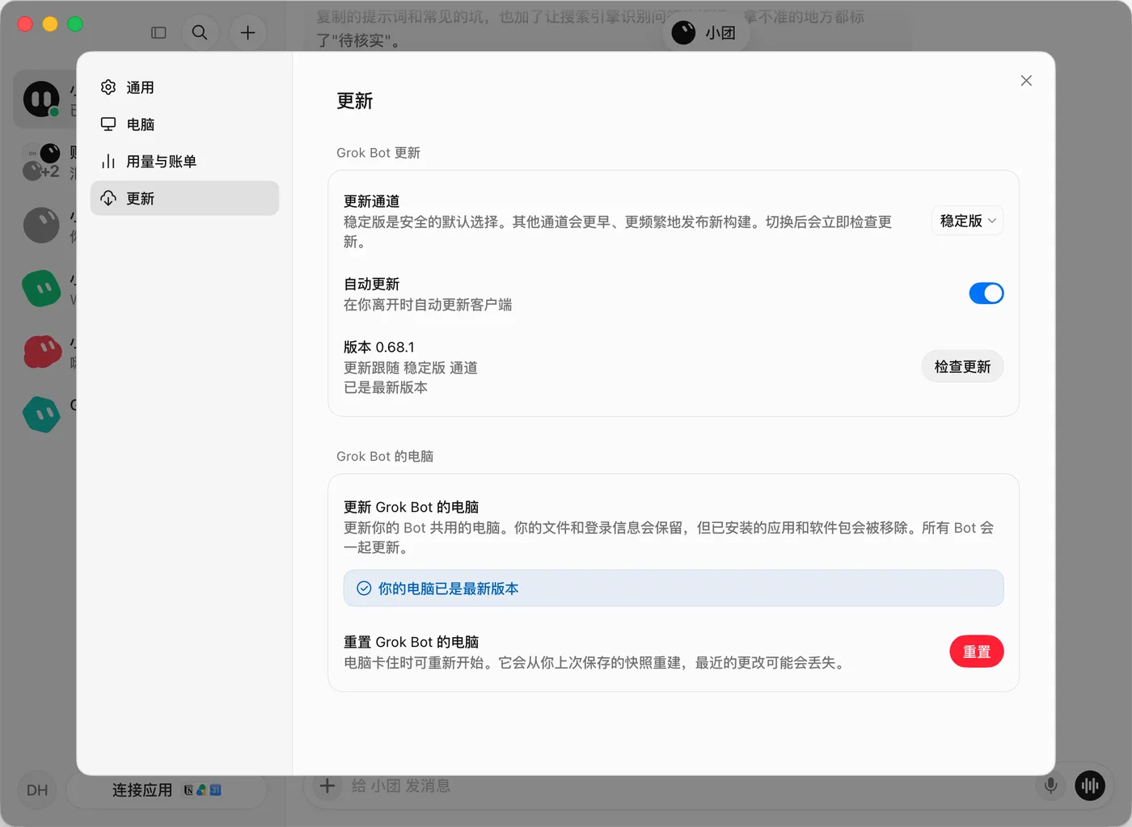1132x827 pixels.
Task: Add attachment with the message box plus icon
Action: tap(327, 786)
